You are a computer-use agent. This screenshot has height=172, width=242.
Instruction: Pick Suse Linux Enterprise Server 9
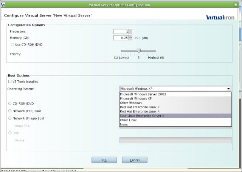[x=175, y=116]
